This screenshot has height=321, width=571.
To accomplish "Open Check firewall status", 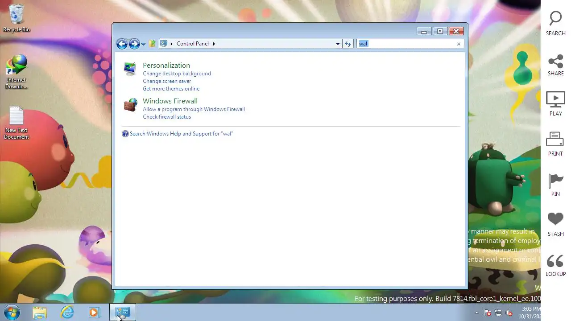I will (x=167, y=117).
